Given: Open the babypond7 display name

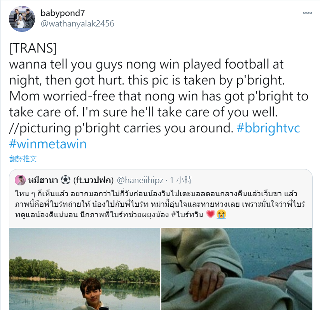Looking at the screenshot, I should coord(63,13).
